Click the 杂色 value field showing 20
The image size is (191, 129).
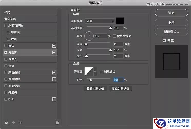click(119, 80)
